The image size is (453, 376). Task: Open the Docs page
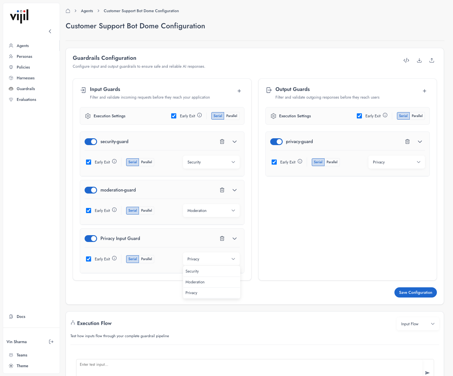tap(21, 316)
